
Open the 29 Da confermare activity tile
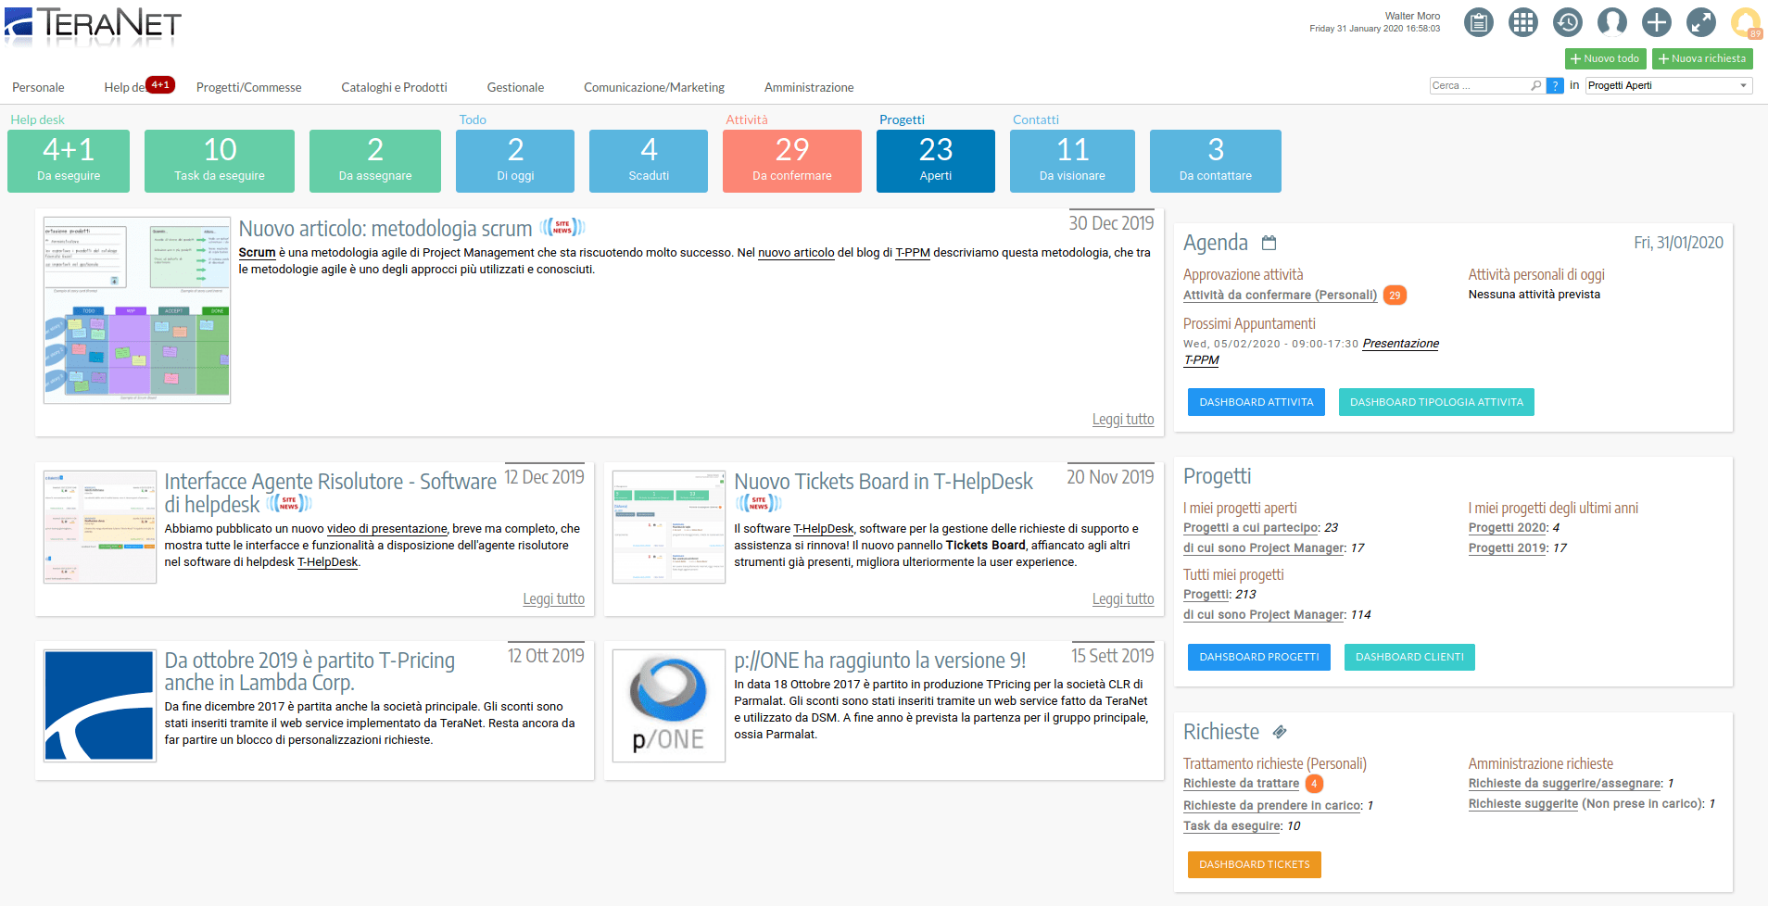tap(792, 161)
